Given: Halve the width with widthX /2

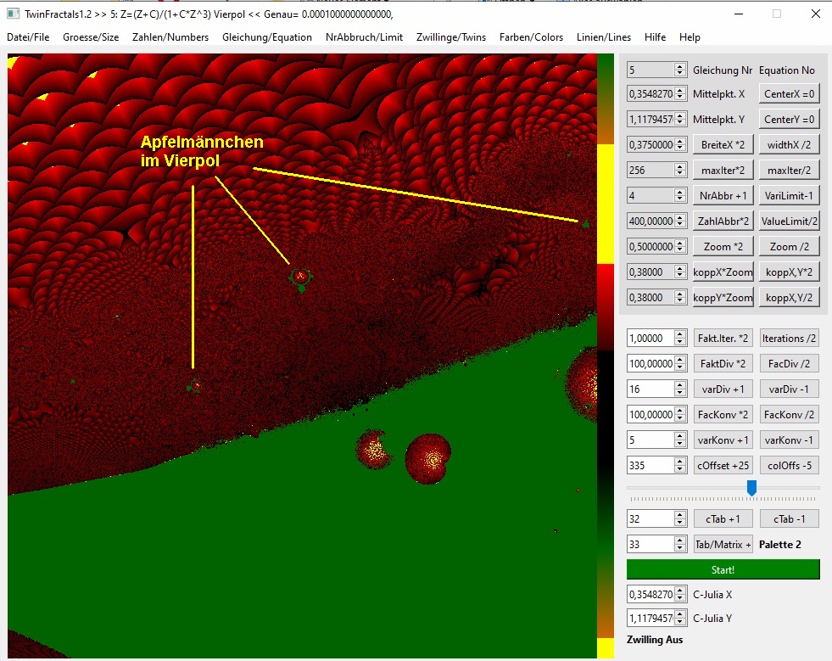Looking at the screenshot, I should (789, 145).
